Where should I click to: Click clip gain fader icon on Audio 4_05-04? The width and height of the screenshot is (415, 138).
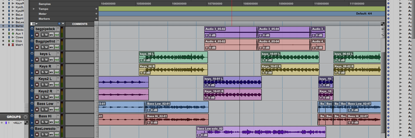(x=261, y=48)
